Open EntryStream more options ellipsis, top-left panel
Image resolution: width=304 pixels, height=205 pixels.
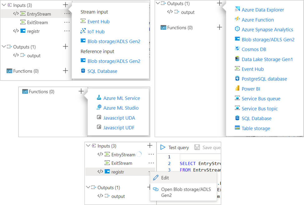pos(67,14)
